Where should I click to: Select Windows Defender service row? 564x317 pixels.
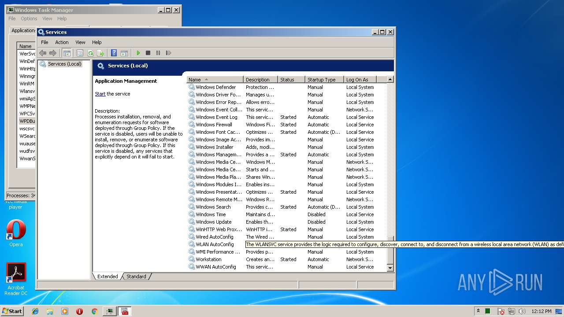[286, 87]
